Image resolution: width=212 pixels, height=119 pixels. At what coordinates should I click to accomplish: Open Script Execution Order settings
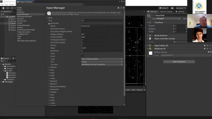[x=26, y=30]
